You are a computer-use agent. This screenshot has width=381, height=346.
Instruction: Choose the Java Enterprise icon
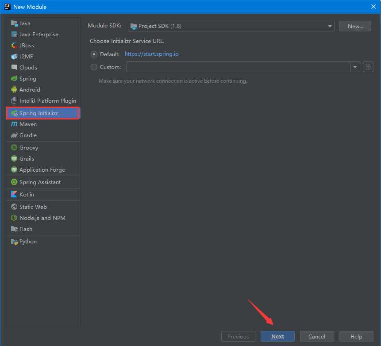pos(14,35)
